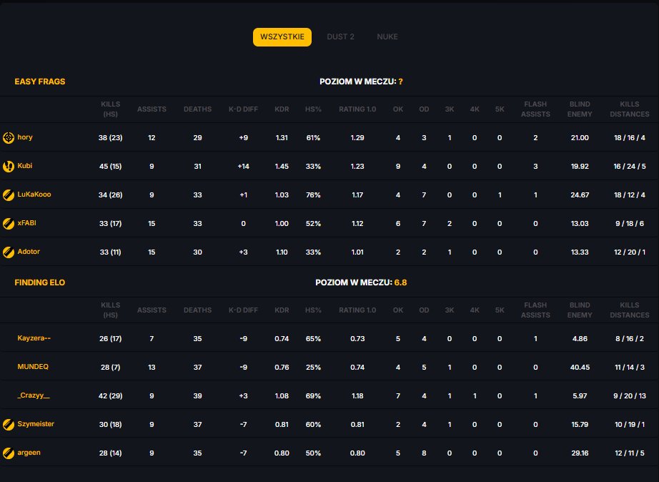Click the badge icon next to xFABI
The width and height of the screenshot is (659, 482).
click(x=9, y=223)
